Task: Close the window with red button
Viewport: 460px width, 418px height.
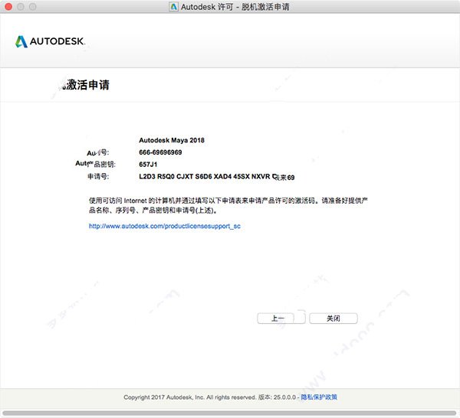Action: (x=8, y=6)
